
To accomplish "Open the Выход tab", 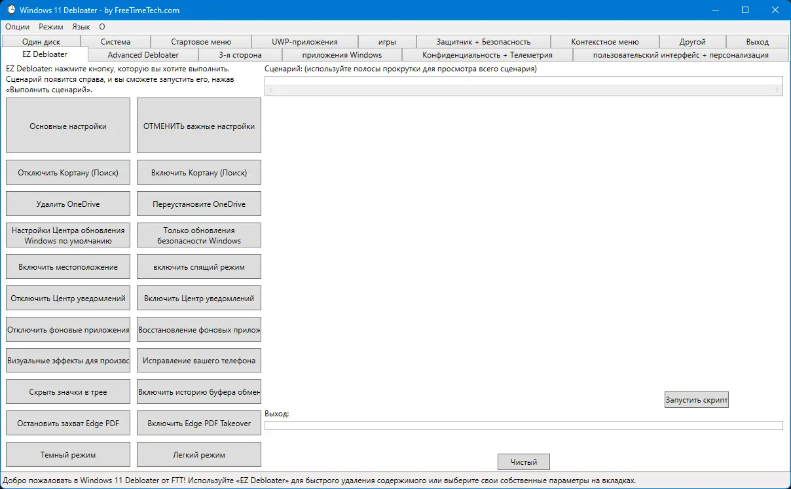I will pos(758,42).
